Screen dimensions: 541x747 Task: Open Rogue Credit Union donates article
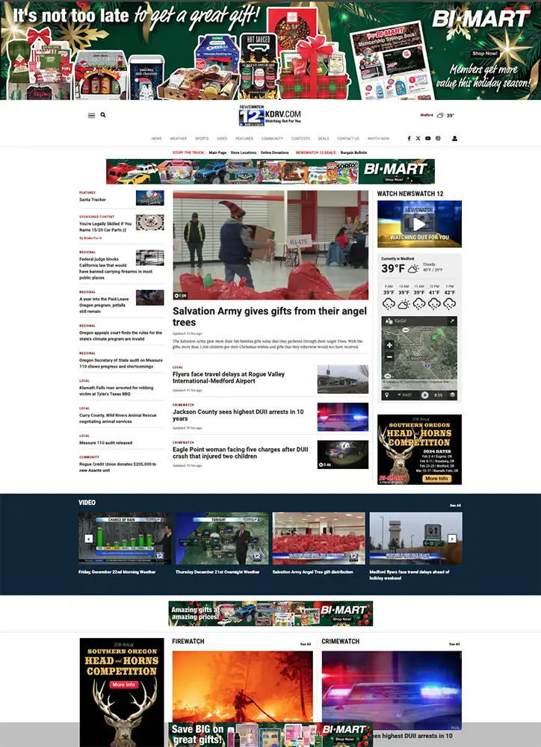pyautogui.click(x=118, y=467)
